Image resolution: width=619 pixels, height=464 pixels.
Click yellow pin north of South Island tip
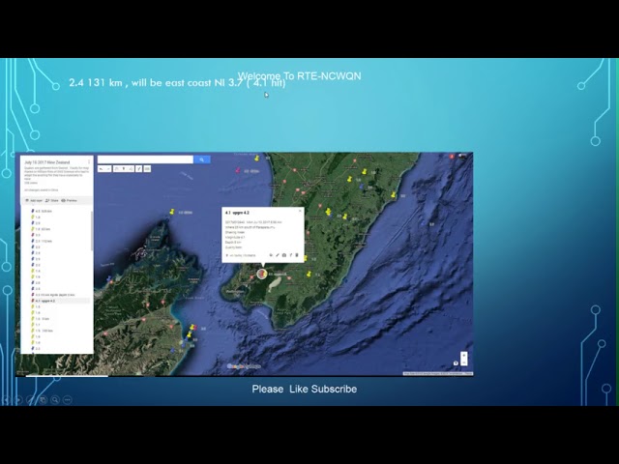point(172,212)
